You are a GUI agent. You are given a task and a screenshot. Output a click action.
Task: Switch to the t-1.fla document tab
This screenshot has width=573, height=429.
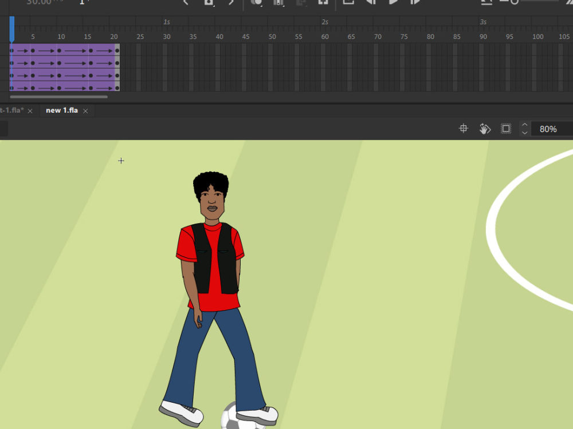[x=11, y=110]
